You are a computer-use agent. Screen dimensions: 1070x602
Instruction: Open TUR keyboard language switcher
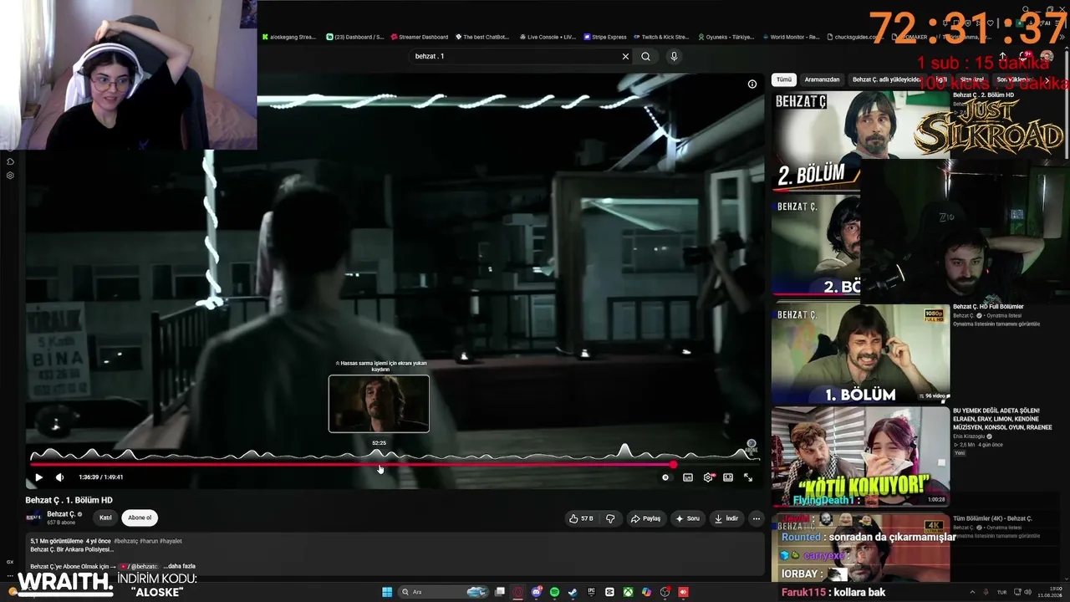(1001, 592)
